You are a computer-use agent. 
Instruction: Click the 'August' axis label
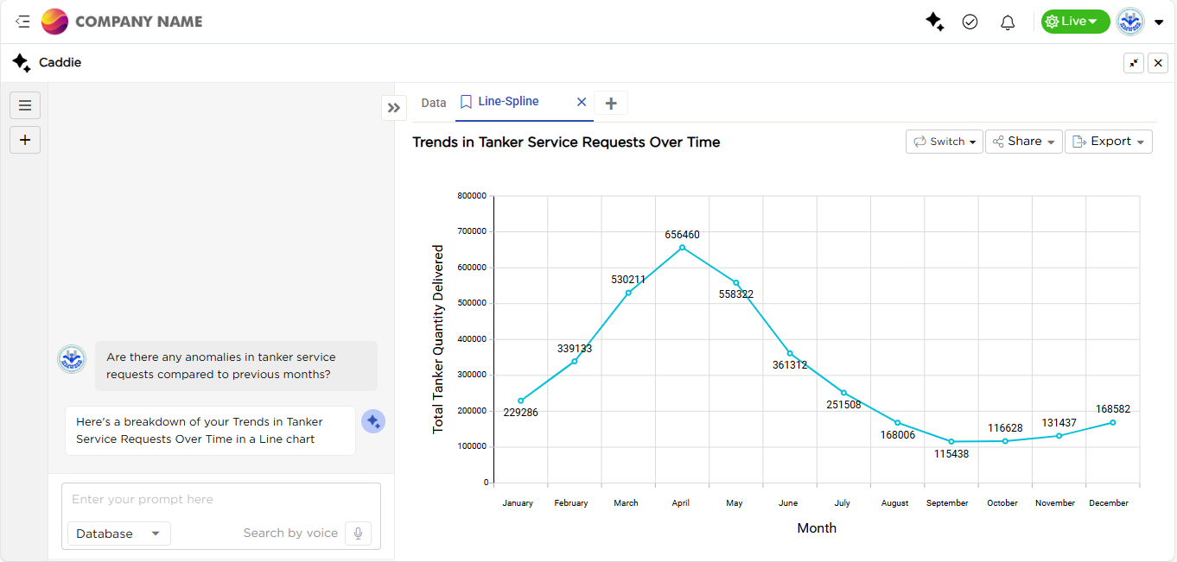click(895, 502)
